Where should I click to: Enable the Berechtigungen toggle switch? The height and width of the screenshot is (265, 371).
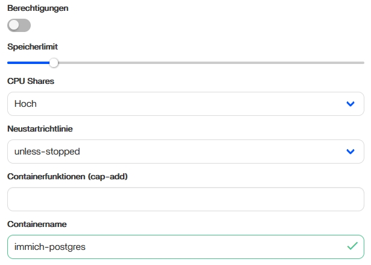coord(19,25)
